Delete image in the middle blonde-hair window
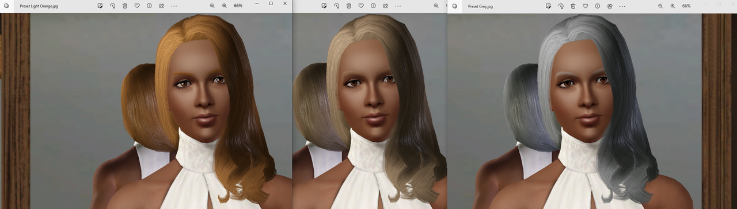Viewport: 737px width, 209px height. point(349,5)
